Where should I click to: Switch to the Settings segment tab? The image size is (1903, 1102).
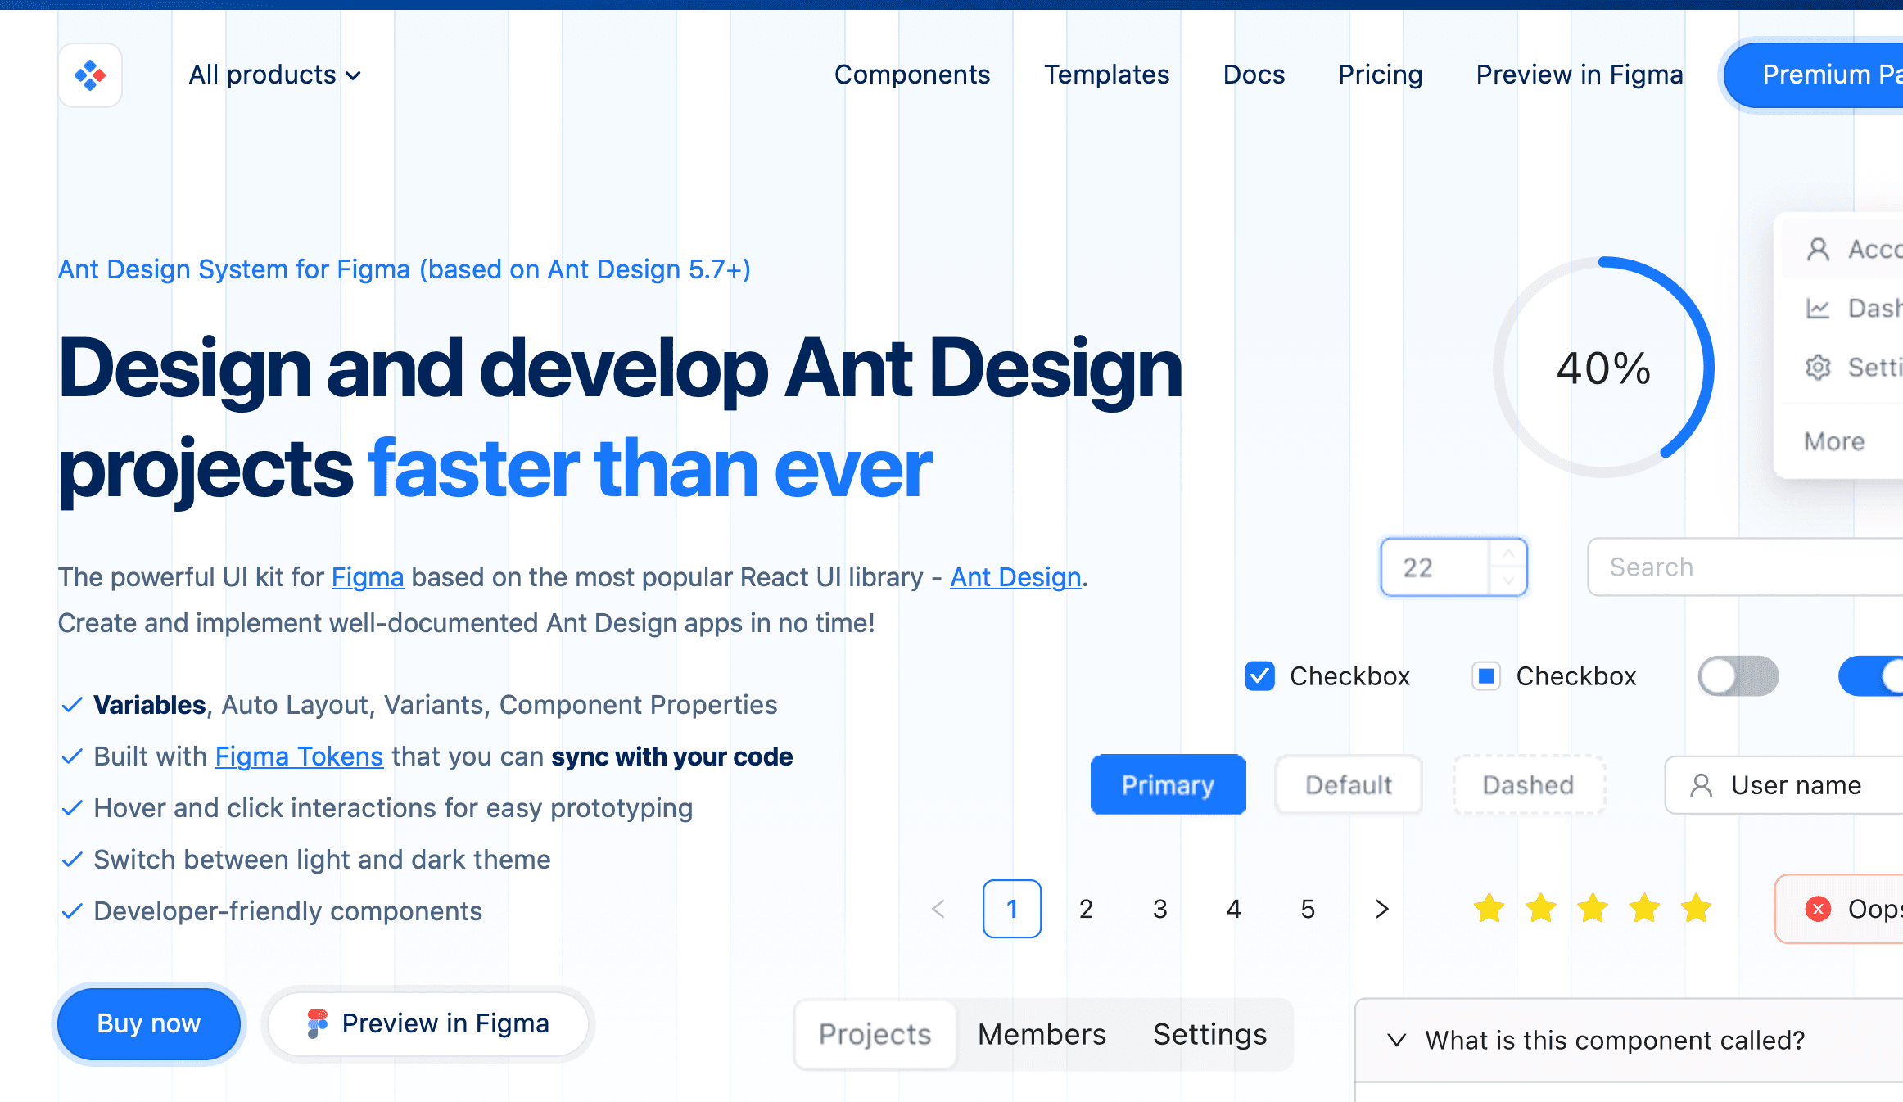[1210, 1034]
